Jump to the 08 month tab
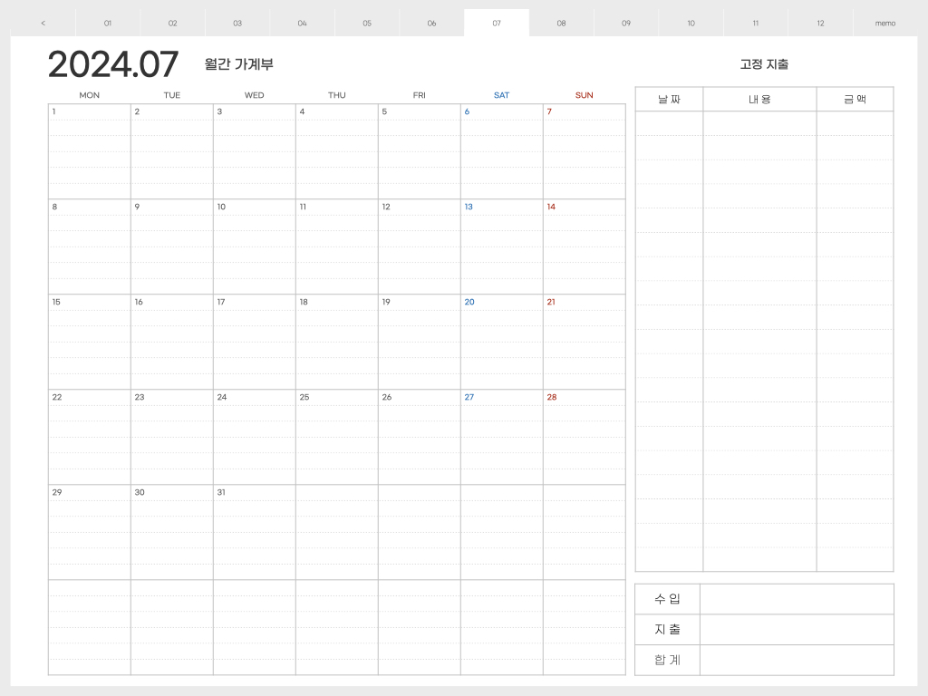Image resolution: width=928 pixels, height=696 pixels. (x=562, y=23)
